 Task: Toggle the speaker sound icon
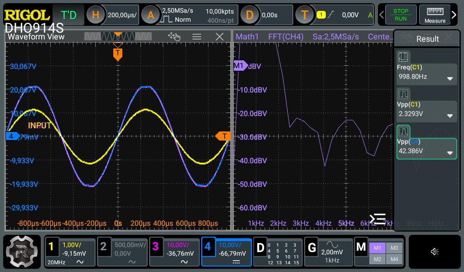435,252
